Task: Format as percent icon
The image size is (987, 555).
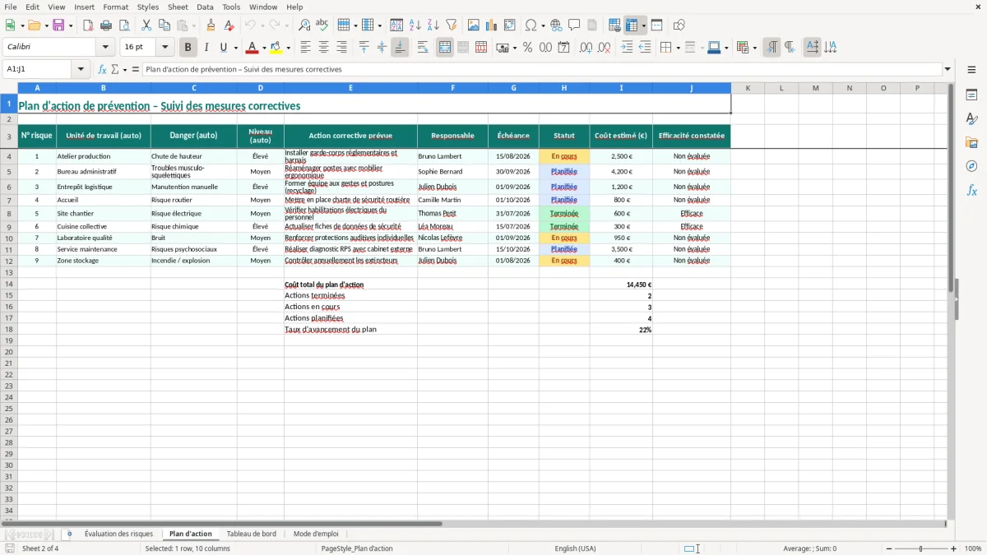Action: click(x=527, y=48)
